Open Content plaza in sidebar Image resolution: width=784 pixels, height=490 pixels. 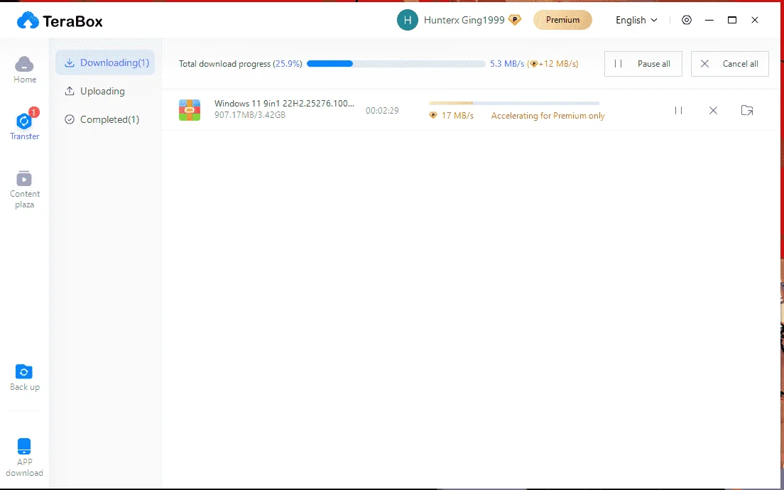point(24,190)
